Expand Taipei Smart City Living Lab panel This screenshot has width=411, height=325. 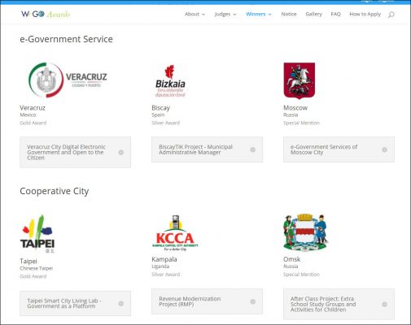(75, 303)
